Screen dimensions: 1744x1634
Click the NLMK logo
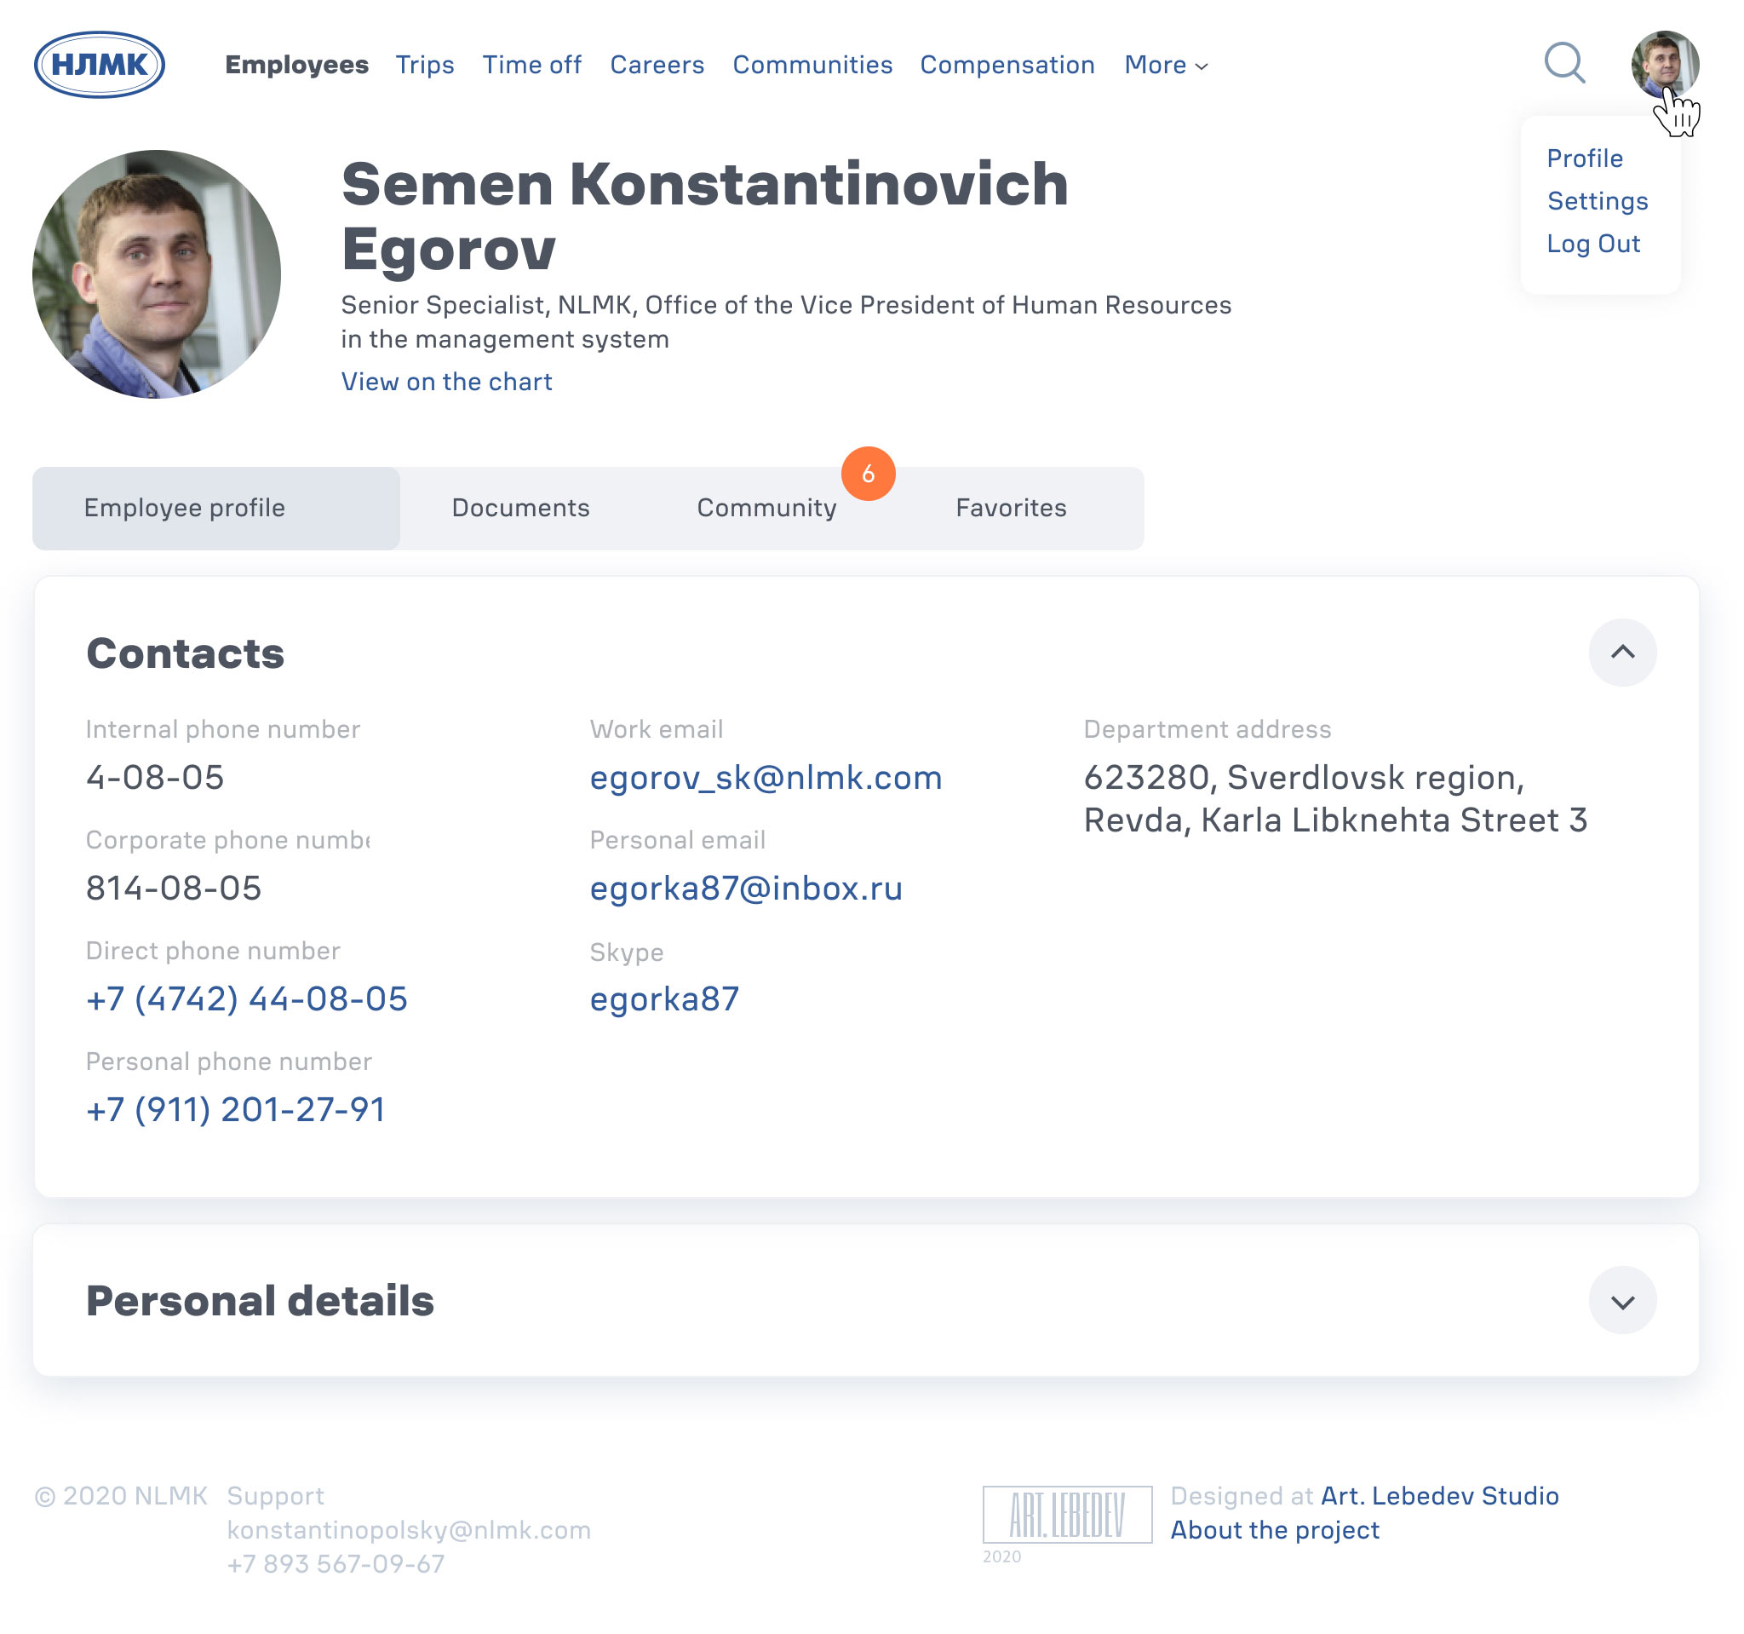99,64
